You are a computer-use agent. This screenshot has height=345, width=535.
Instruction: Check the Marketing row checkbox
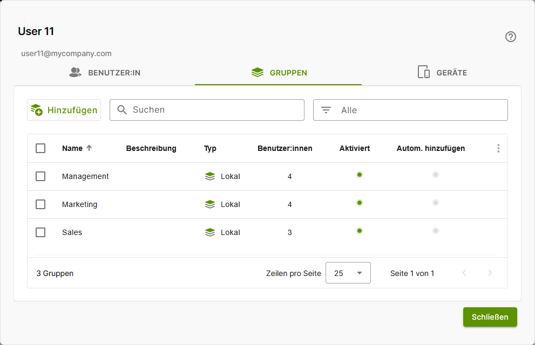[x=40, y=204]
